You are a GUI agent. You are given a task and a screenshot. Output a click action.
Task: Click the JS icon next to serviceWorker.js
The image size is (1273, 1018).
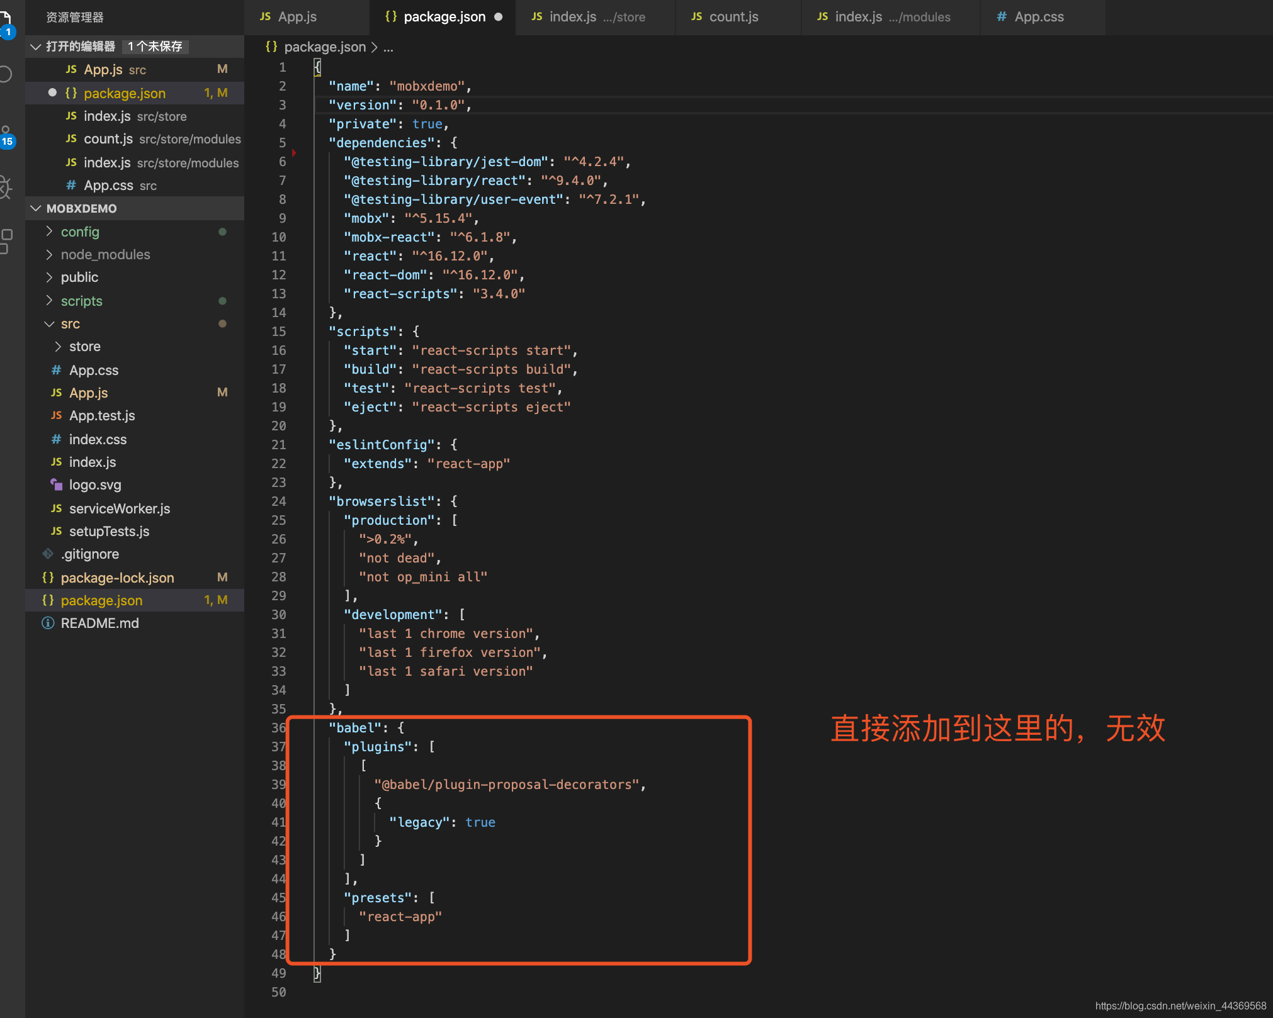[57, 508]
